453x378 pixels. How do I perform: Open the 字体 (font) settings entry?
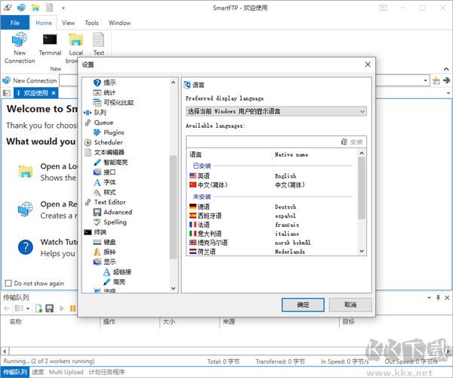tap(109, 182)
